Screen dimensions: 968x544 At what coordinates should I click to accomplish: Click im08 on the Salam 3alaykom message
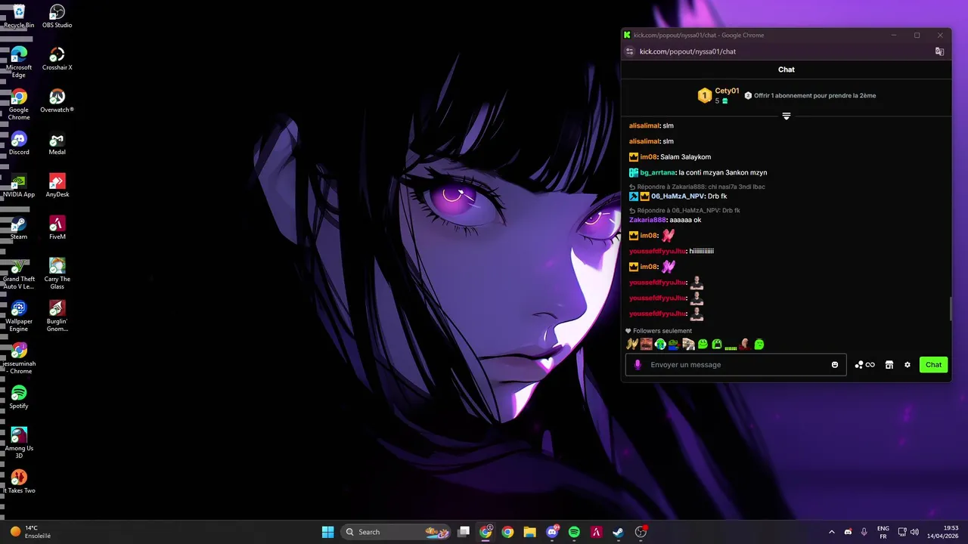649,157
